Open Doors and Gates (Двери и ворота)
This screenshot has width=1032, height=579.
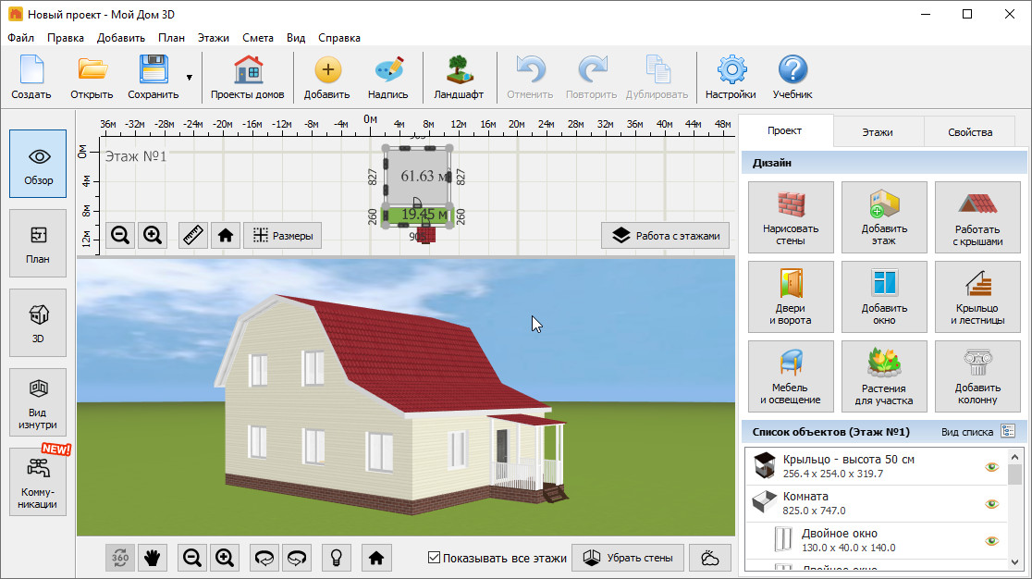click(x=791, y=297)
